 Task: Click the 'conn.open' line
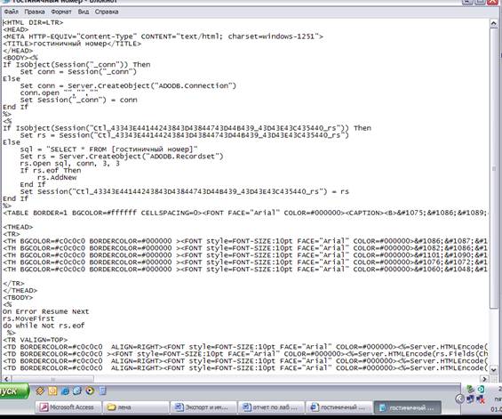[x=59, y=93]
